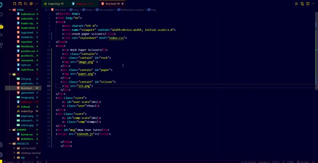Follow the image.png src link
This screenshot has height=163, width=318.
coord(86,62)
